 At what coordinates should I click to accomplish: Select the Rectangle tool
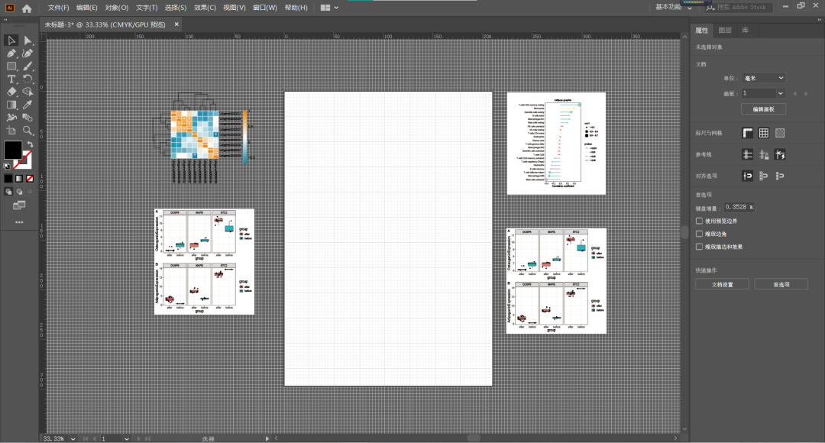pos(11,66)
